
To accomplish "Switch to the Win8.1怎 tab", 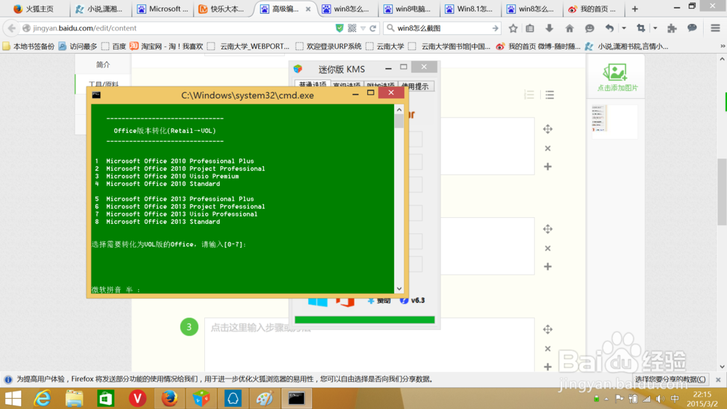I will pos(470,9).
